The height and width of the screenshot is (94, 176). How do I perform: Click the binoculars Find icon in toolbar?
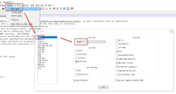click(x=3, y=9)
